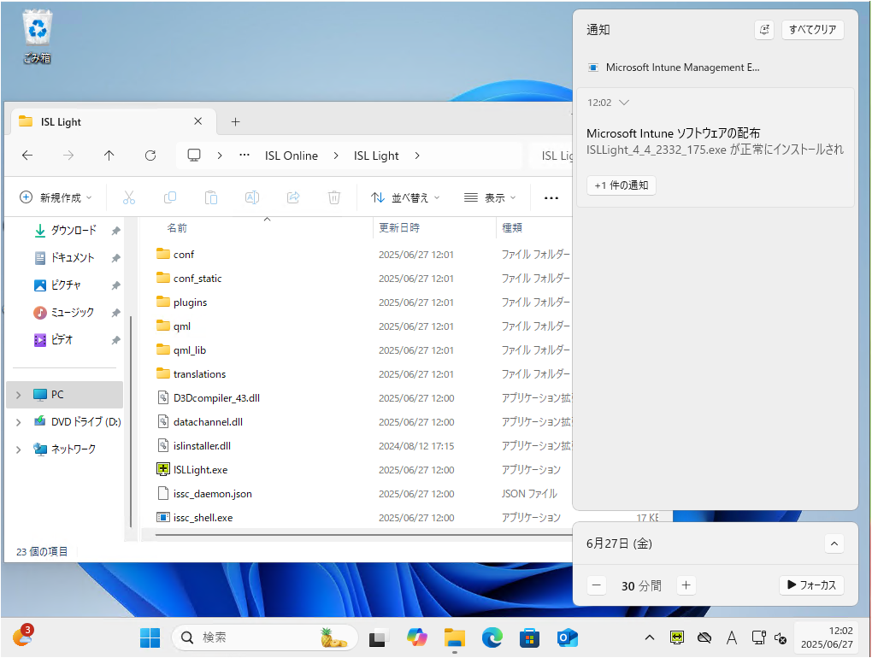
Task: Go up one folder level
Action: click(109, 156)
